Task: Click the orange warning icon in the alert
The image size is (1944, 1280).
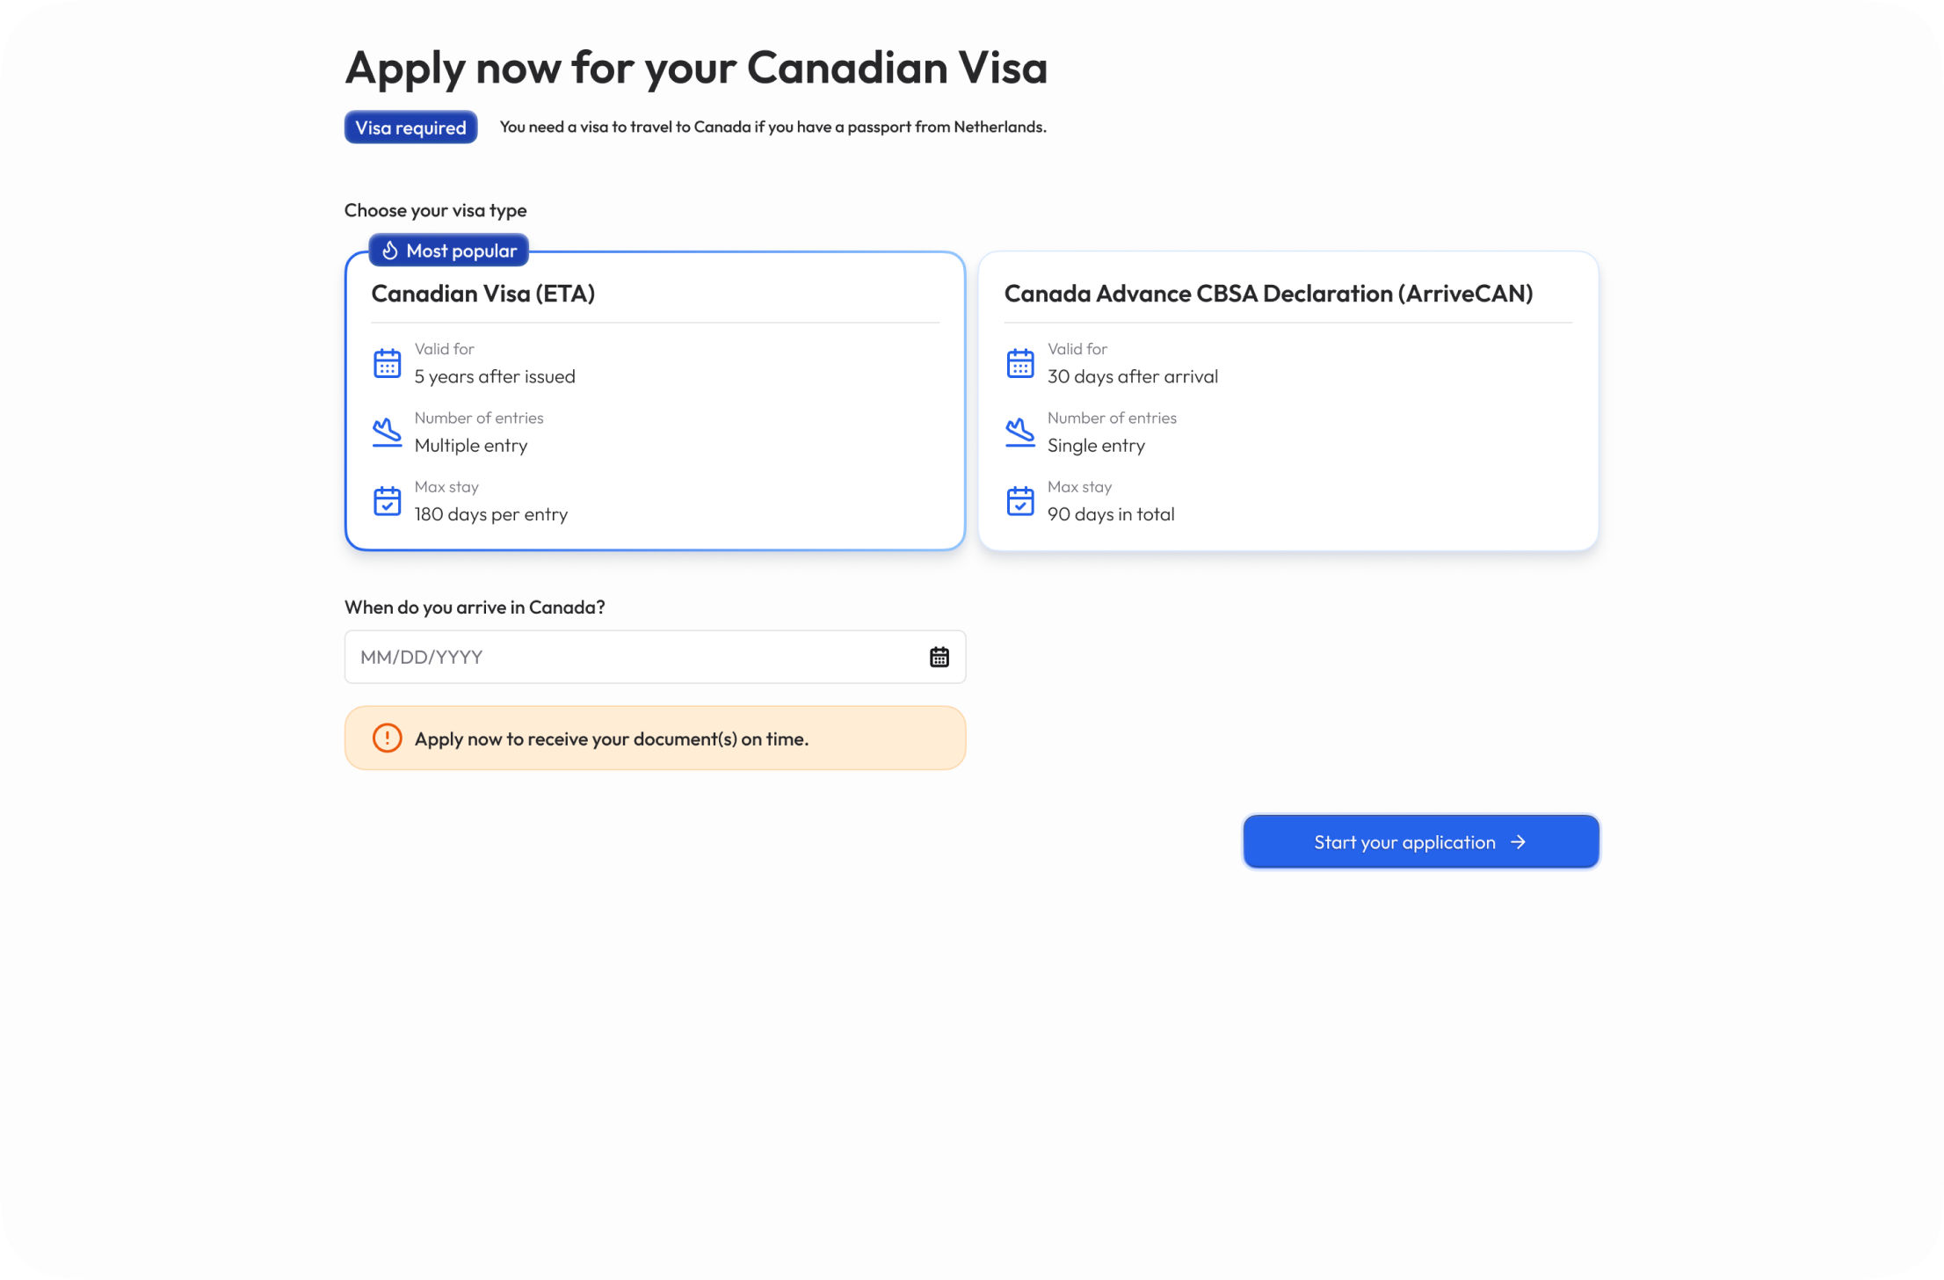Action: point(387,738)
